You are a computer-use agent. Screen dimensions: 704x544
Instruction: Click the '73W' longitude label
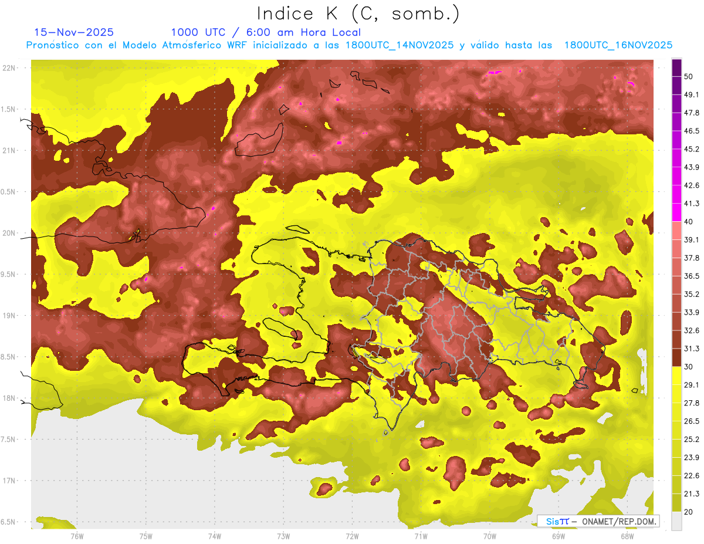pyautogui.click(x=283, y=536)
